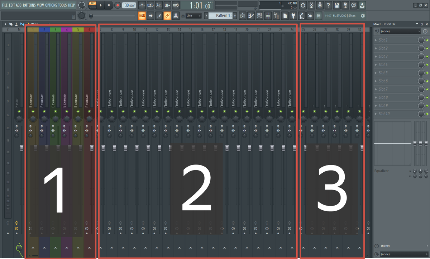430x259 pixels.
Task: Open the Pattern 1 selector
Action: [220, 16]
